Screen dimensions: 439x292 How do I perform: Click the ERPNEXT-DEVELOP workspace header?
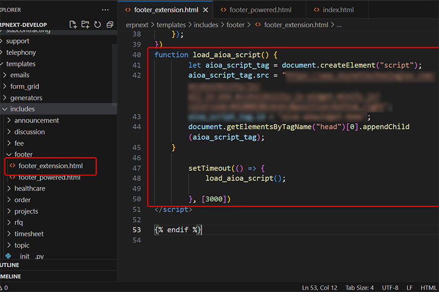(x=23, y=25)
